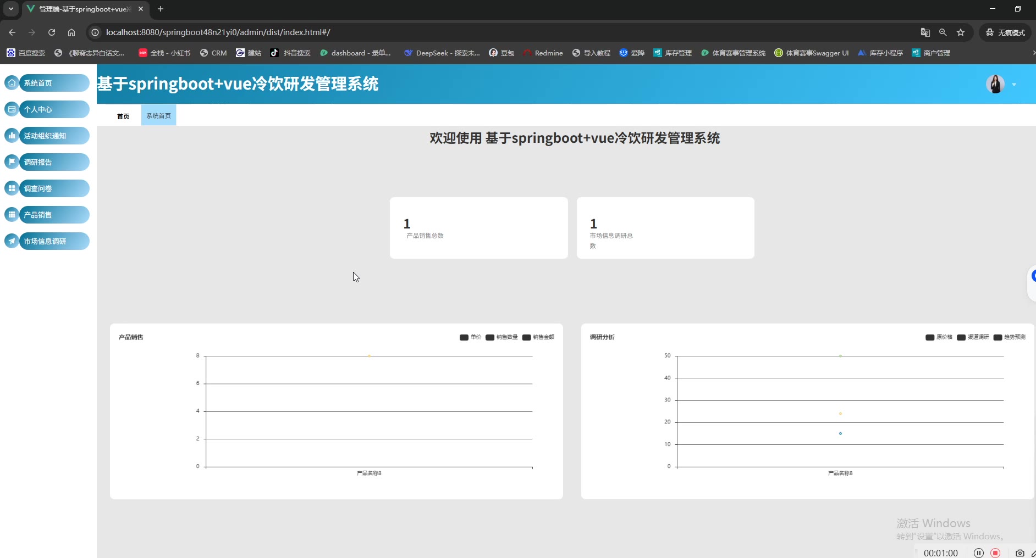
Task: Click the bar chart icon beside 活动组织通知
Action: [12, 136]
